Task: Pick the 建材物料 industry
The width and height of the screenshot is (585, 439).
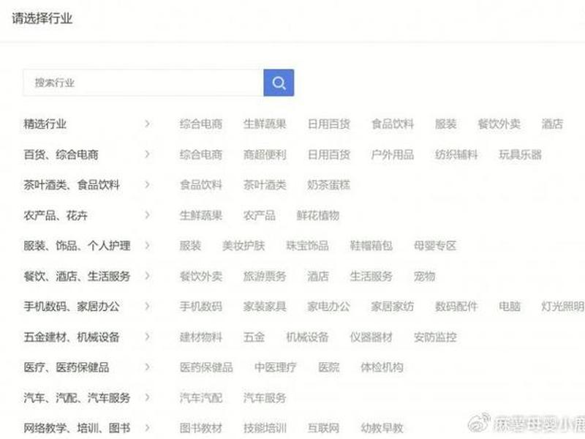Action: 201,337
